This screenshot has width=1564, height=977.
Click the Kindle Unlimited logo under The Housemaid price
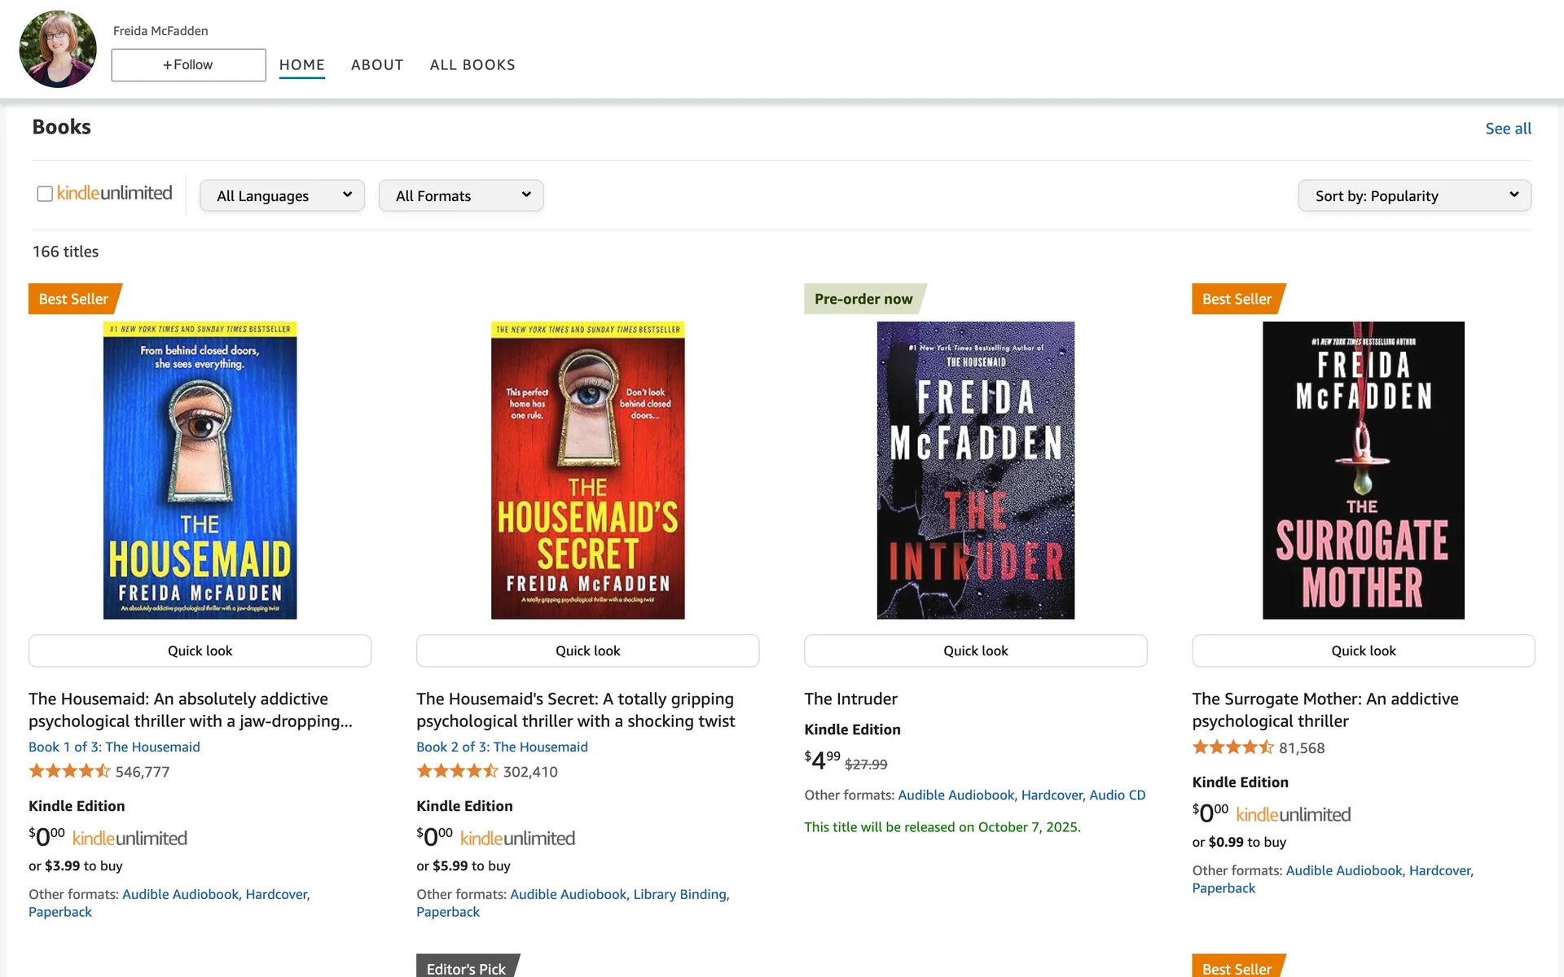coord(130,838)
